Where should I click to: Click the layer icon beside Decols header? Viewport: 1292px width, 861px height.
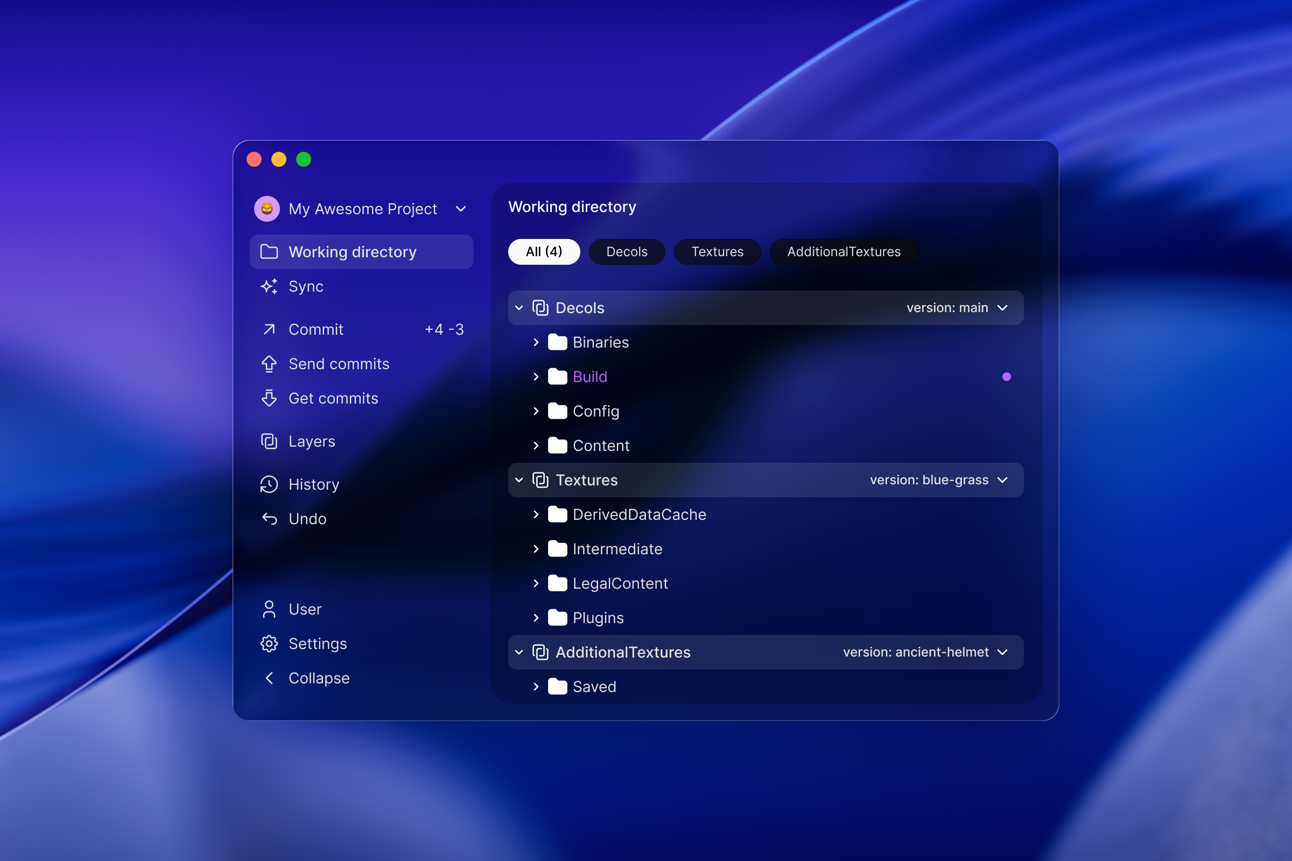coord(540,308)
